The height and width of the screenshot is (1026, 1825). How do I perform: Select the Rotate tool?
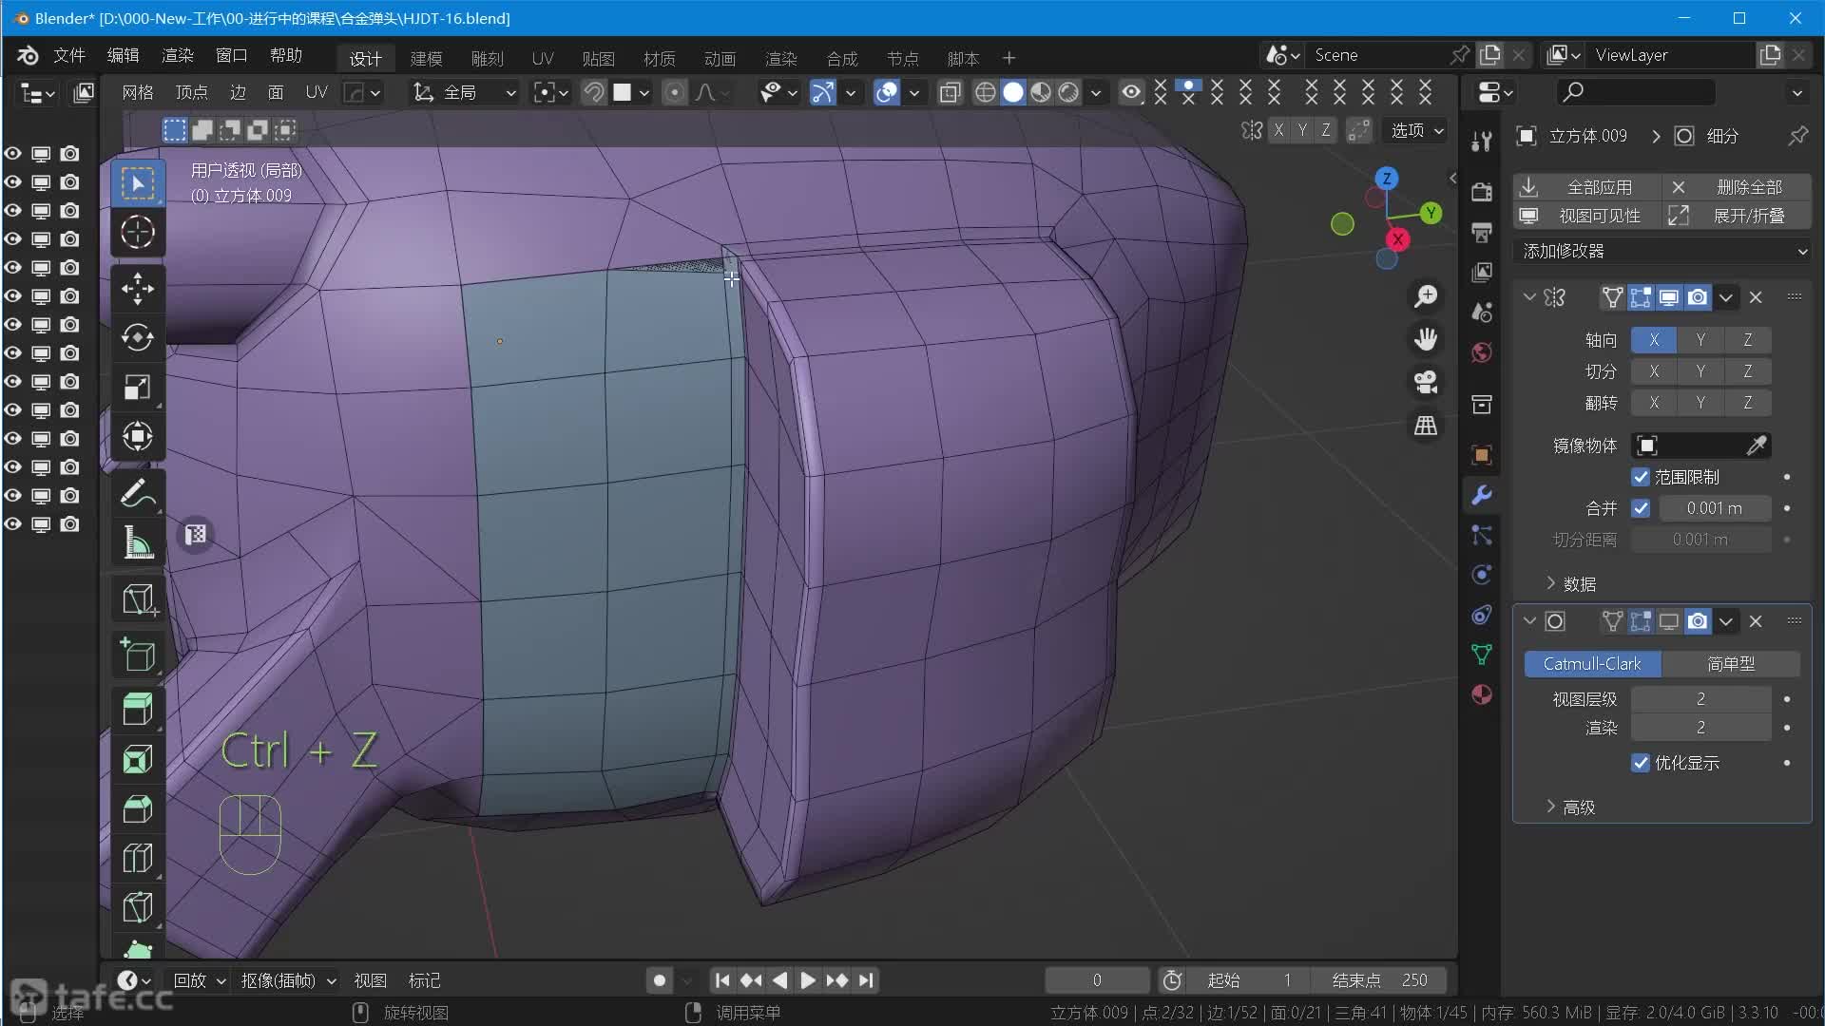point(138,338)
